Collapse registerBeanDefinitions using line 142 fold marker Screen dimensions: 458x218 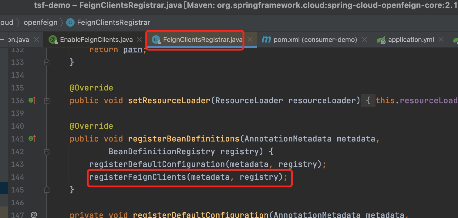point(47,152)
